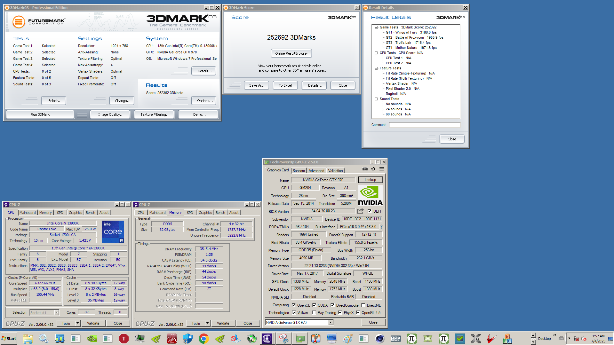Toggle Vulkan checkbox

[x=294, y=312]
